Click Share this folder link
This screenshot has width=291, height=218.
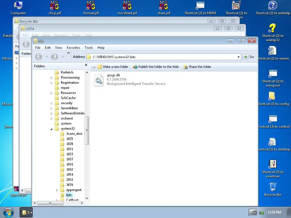point(197,67)
